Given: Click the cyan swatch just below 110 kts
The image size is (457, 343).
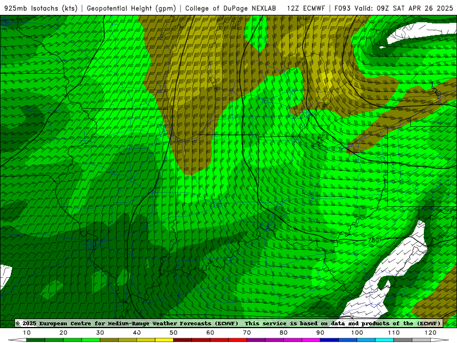Looking at the screenshot, I should pyautogui.click(x=384, y=340).
